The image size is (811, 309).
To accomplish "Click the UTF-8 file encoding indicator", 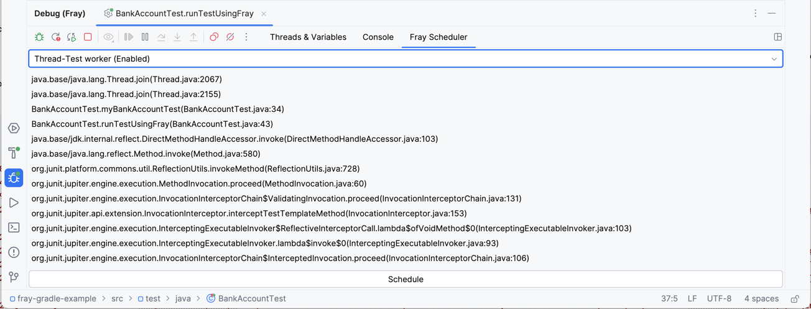I will tap(719, 298).
